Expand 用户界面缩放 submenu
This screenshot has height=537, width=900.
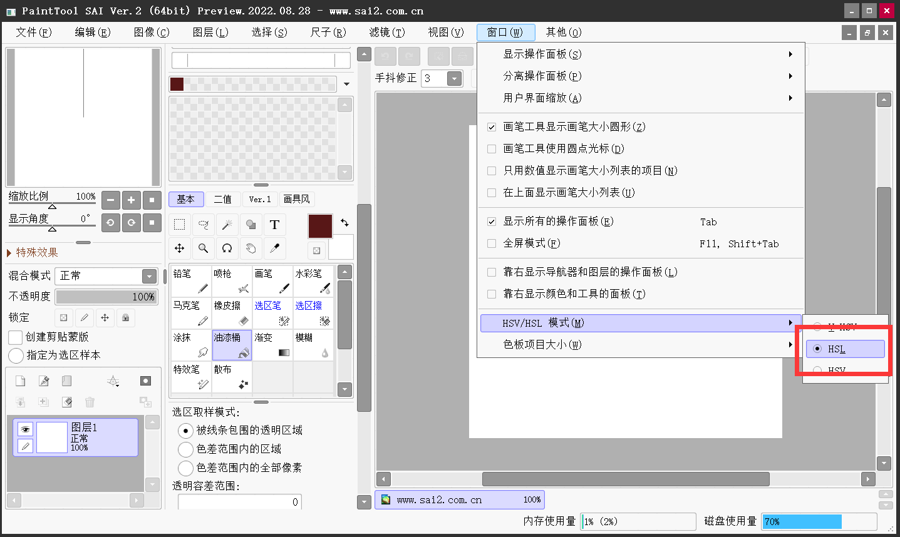coord(640,98)
